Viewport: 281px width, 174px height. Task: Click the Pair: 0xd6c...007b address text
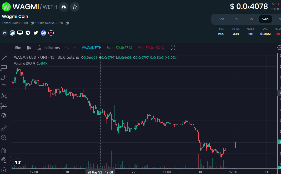(51, 23)
